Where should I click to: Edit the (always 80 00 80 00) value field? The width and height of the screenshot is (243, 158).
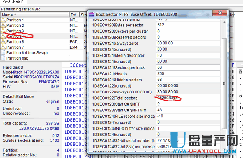pos(188,92)
